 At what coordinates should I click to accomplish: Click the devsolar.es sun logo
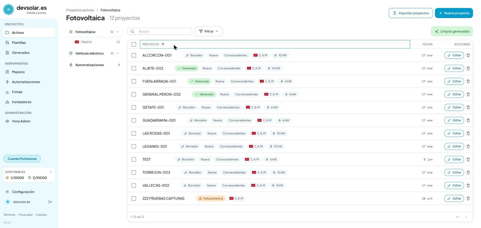click(9, 9)
